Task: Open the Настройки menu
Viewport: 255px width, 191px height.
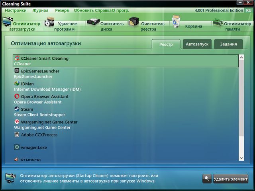Action: click(16, 10)
